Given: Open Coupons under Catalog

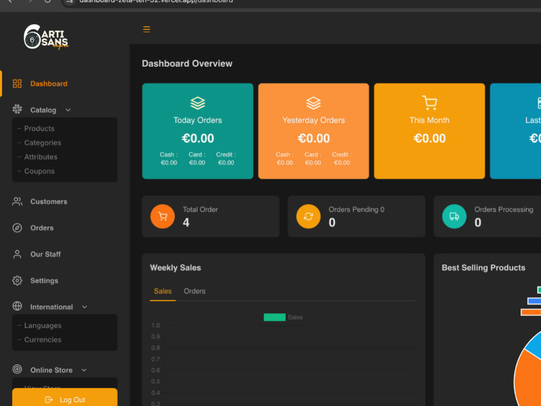Looking at the screenshot, I should click(39, 171).
